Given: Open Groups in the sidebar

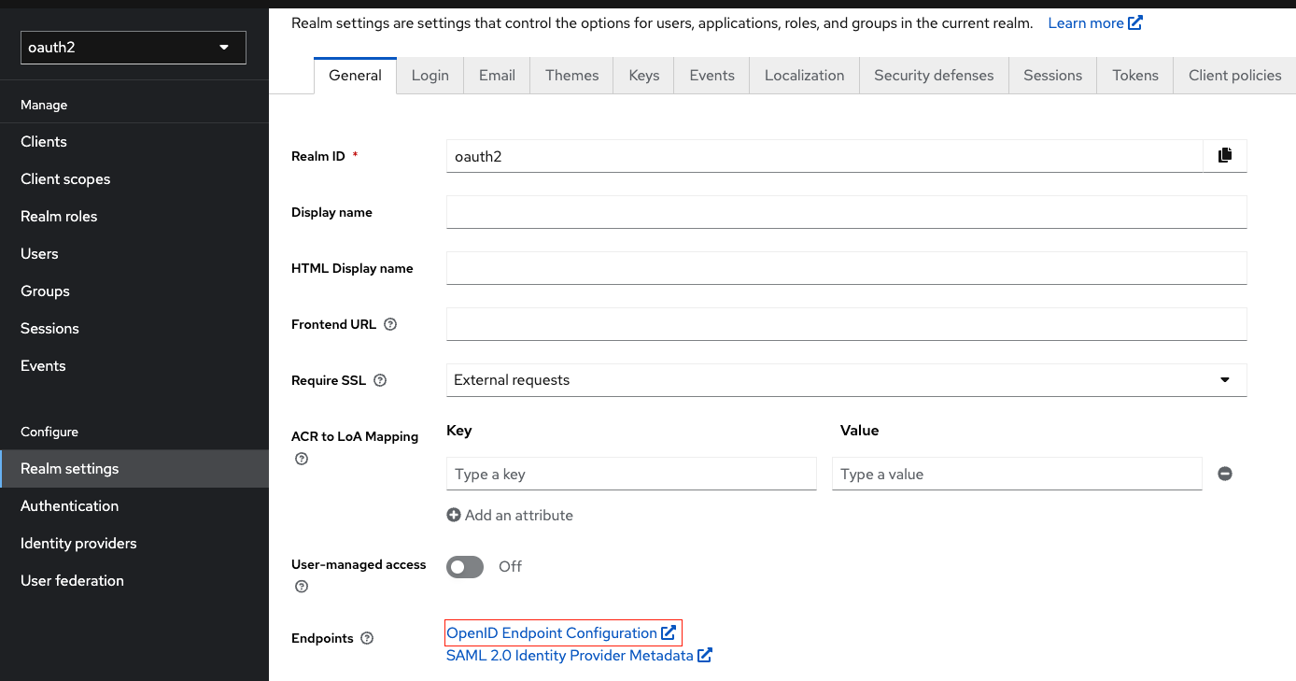Looking at the screenshot, I should tap(134, 291).
